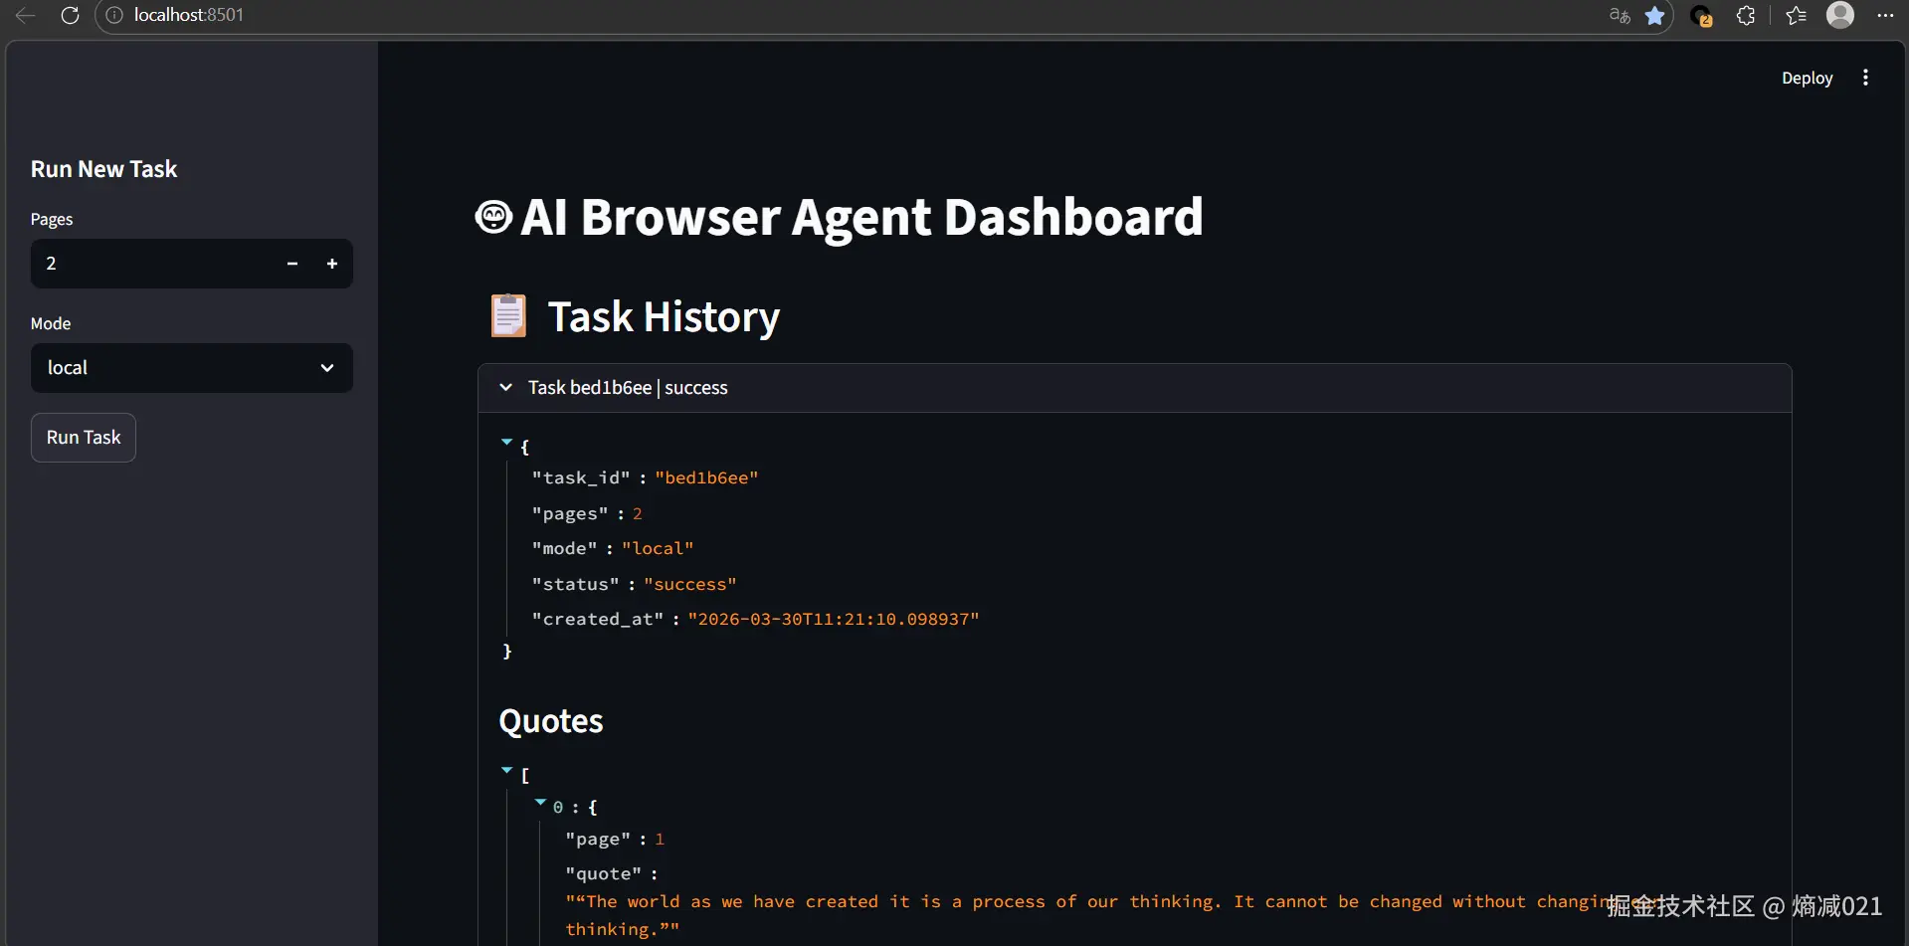Click the "pages" value 2 in JSON
The image size is (1909, 946).
click(x=638, y=514)
